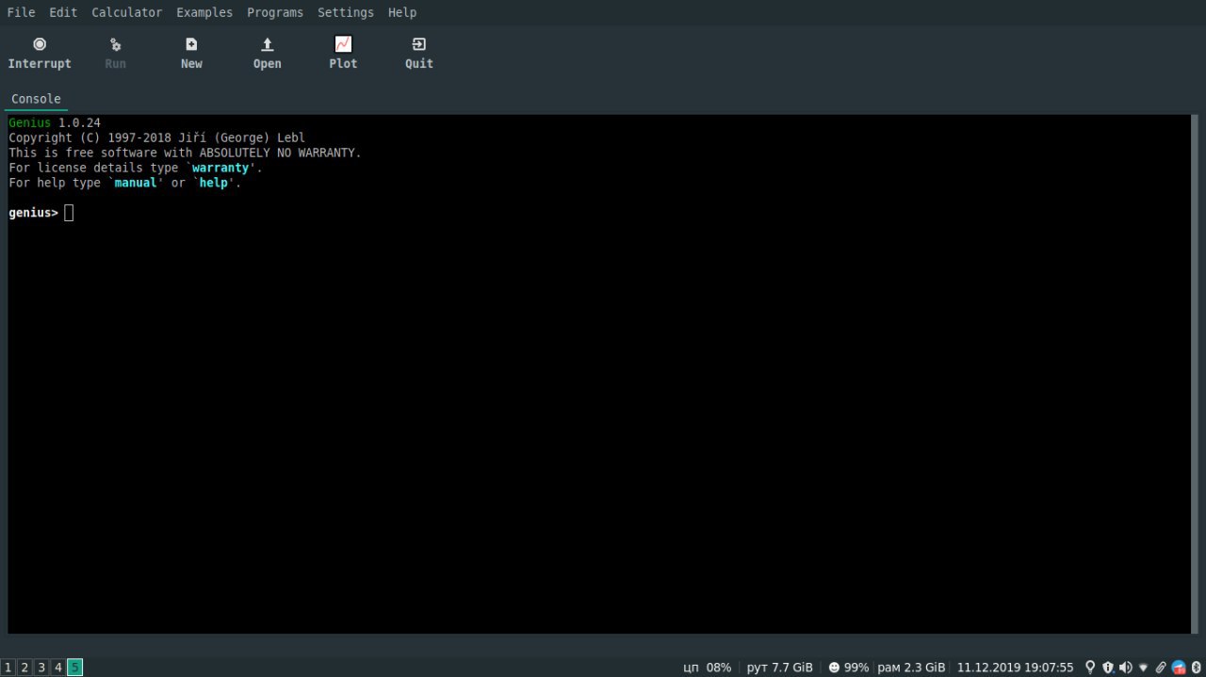The width and height of the screenshot is (1206, 677).
Task: Click the word 'manual' in console
Action: 136,183
